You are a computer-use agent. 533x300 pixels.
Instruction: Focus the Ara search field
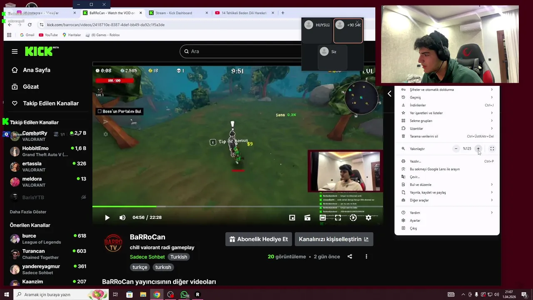coord(242,51)
